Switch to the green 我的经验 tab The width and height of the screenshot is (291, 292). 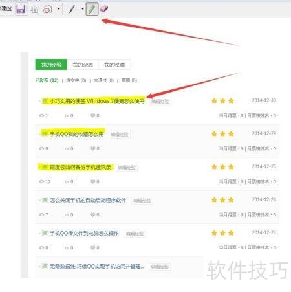pyautogui.click(x=51, y=65)
